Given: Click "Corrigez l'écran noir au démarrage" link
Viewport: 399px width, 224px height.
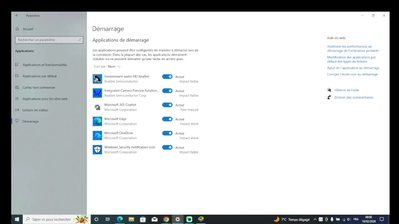Looking at the screenshot, I should pos(352,74).
